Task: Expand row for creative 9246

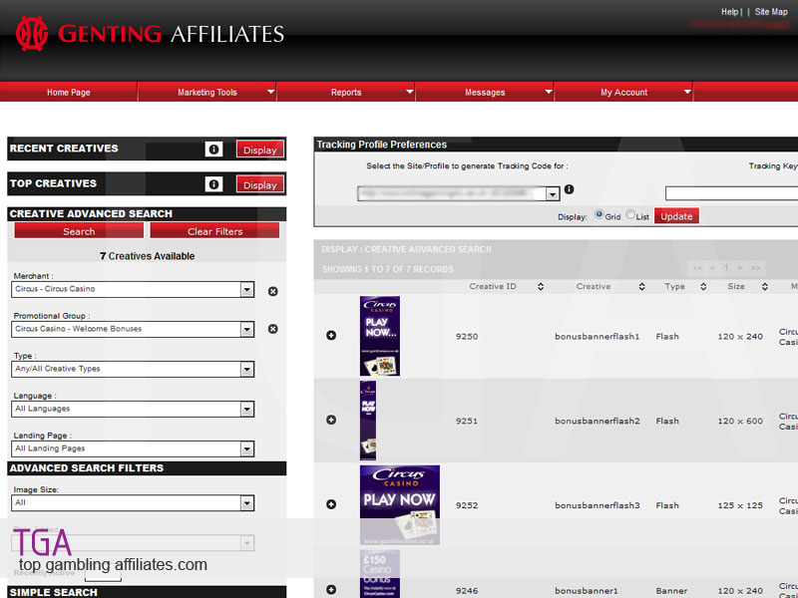Action: (331, 589)
